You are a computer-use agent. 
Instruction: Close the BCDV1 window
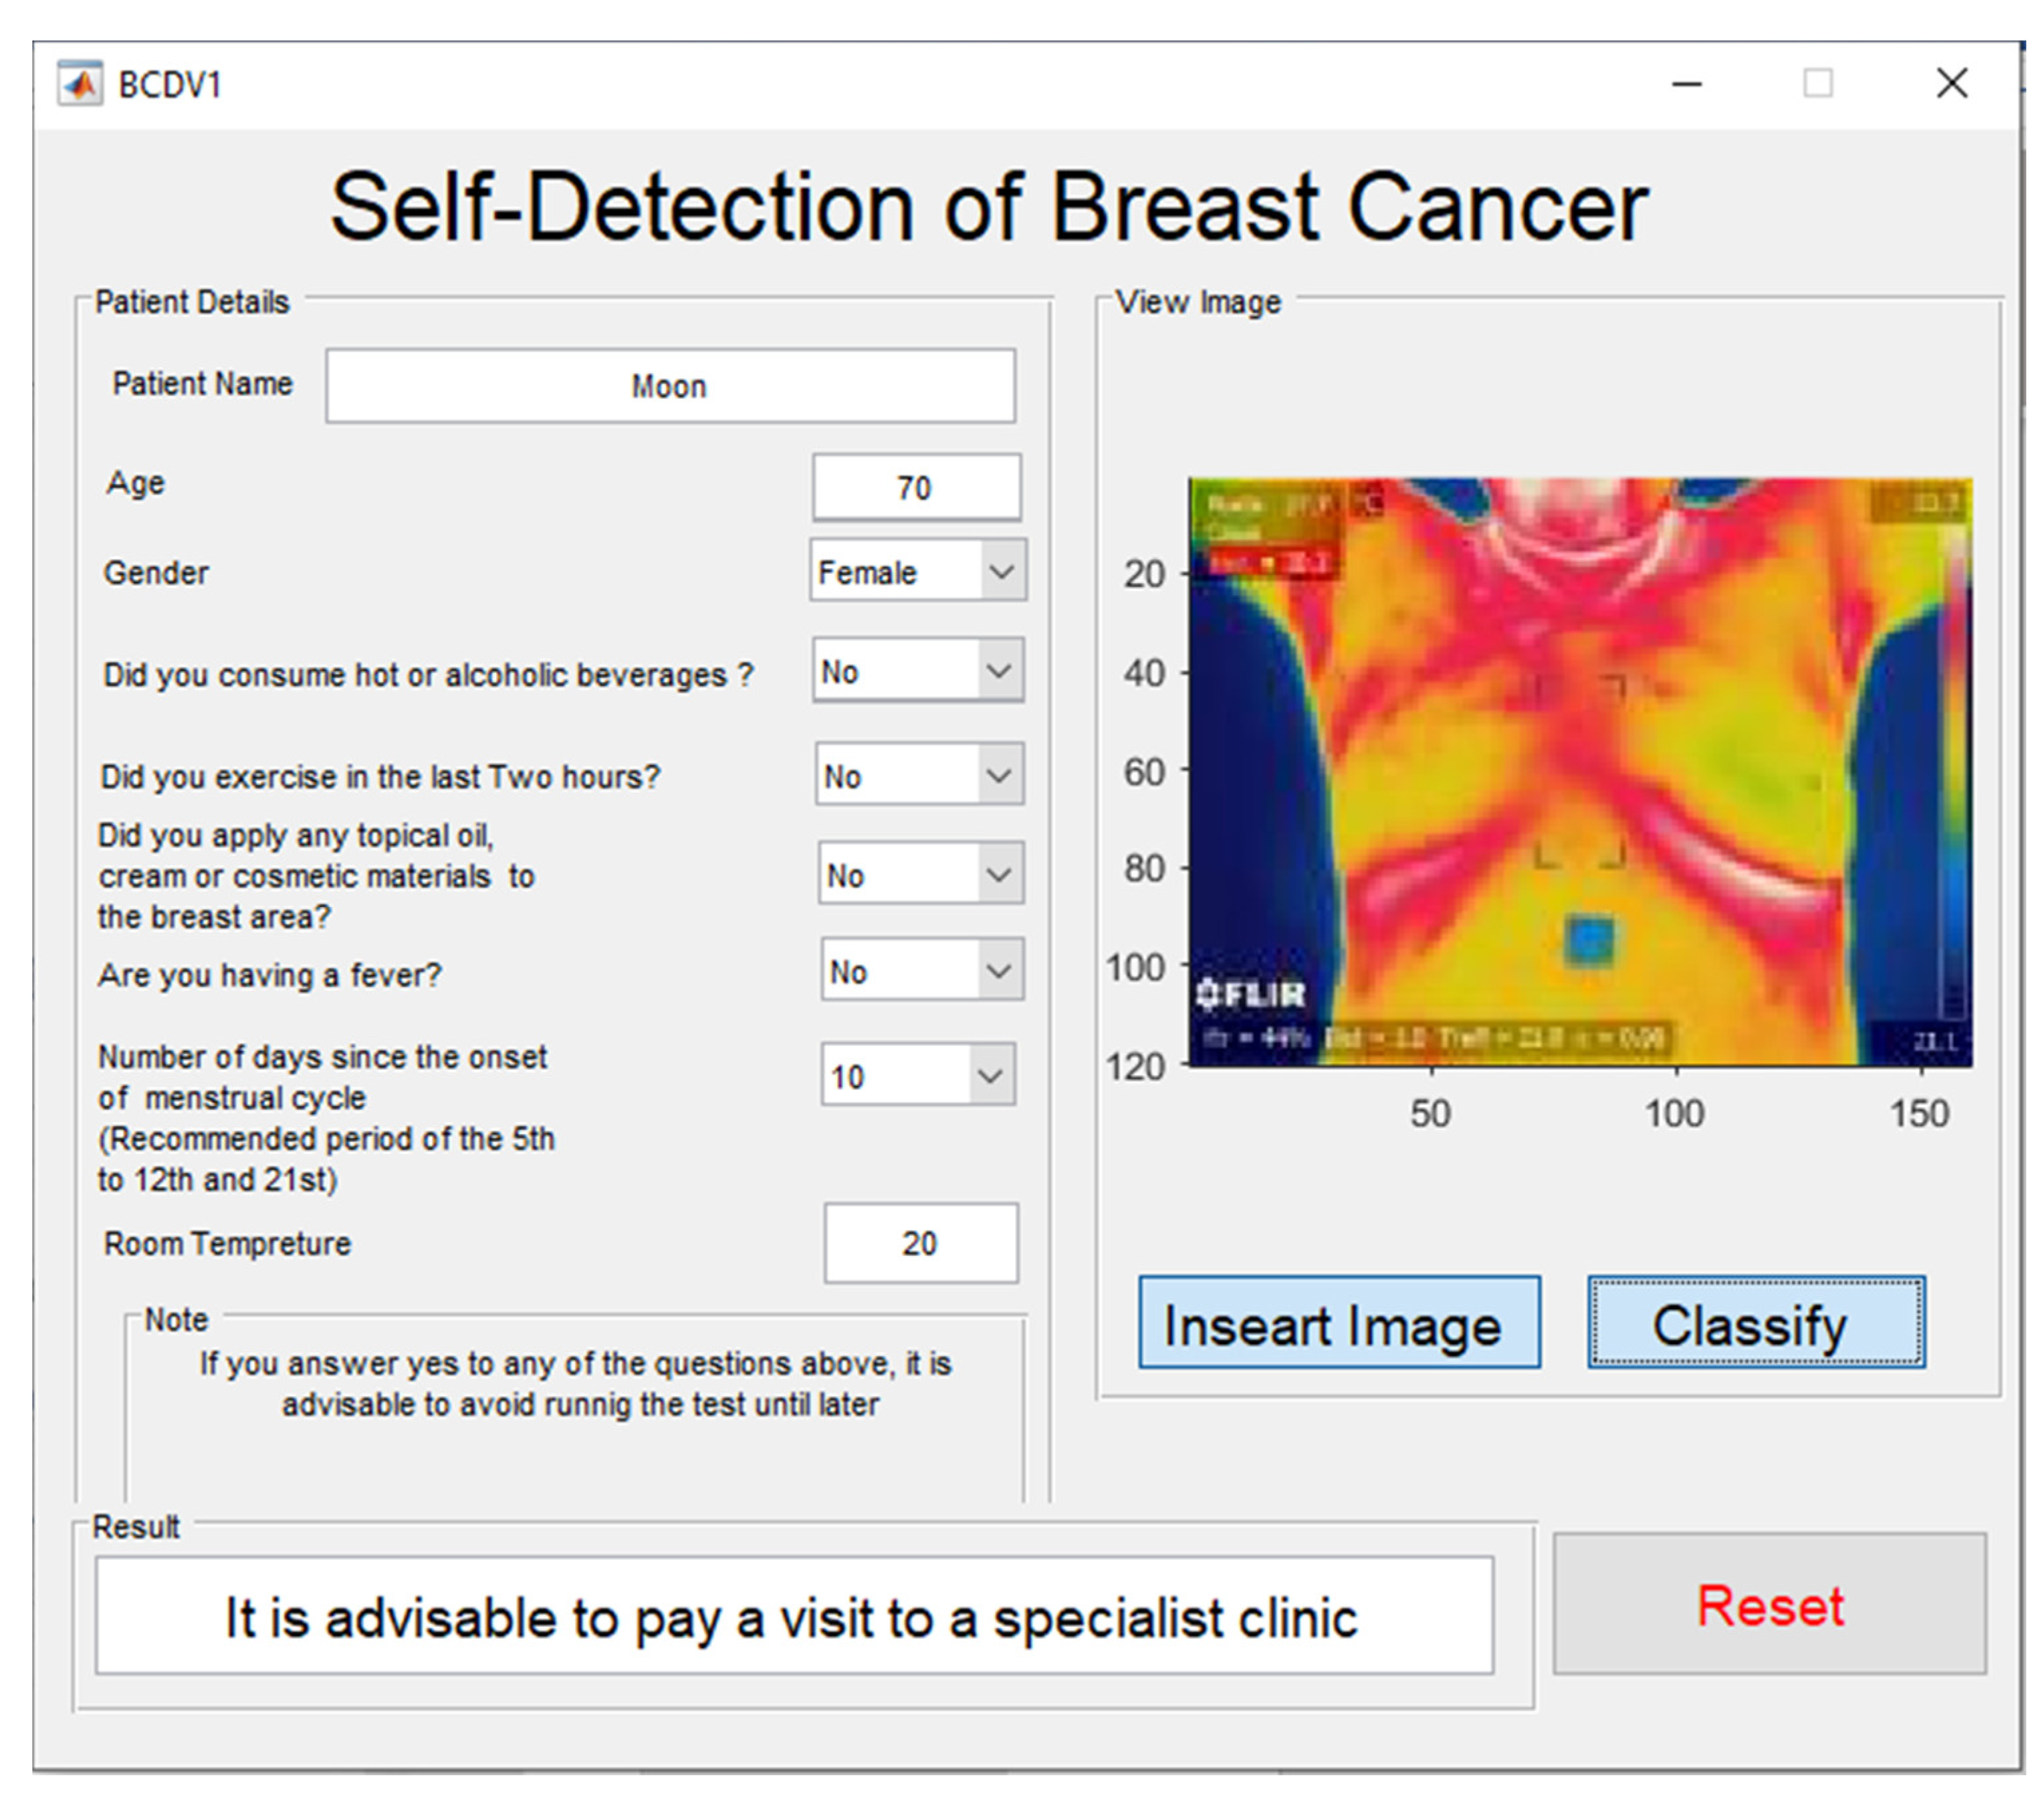1951,84
